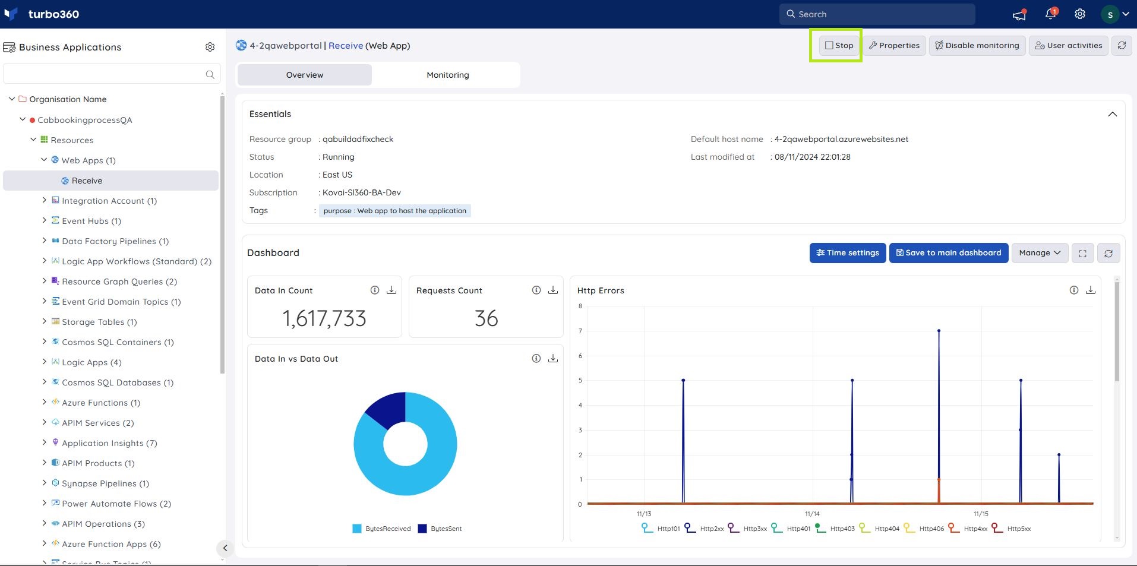Click the search magnifier in the sidebar
This screenshot has width=1137, height=566.
[x=210, y=74]
